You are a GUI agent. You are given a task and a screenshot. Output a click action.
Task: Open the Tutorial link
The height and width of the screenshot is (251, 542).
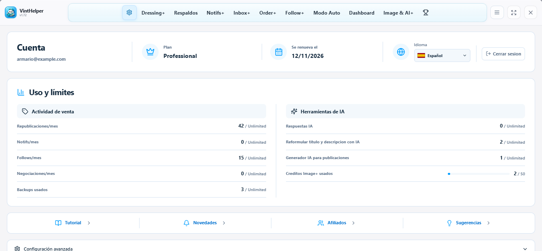coord(73,223)
